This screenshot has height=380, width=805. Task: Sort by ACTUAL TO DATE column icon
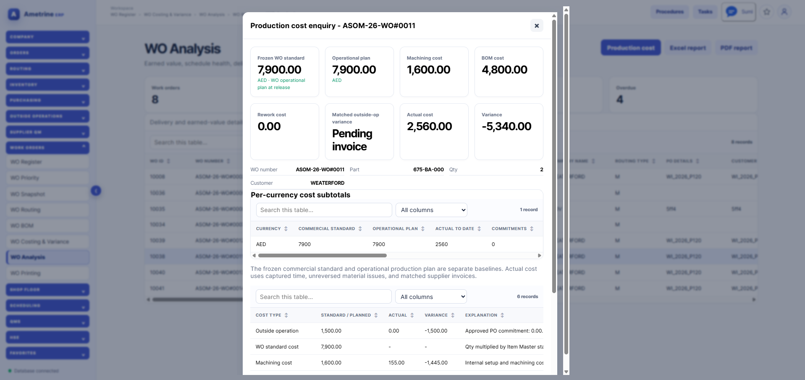[x=479, y=229]
